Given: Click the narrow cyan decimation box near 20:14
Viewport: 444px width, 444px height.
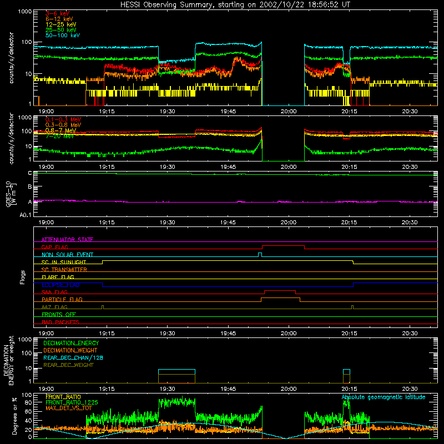Looking at the screenshot, I should tap(346, 372).
